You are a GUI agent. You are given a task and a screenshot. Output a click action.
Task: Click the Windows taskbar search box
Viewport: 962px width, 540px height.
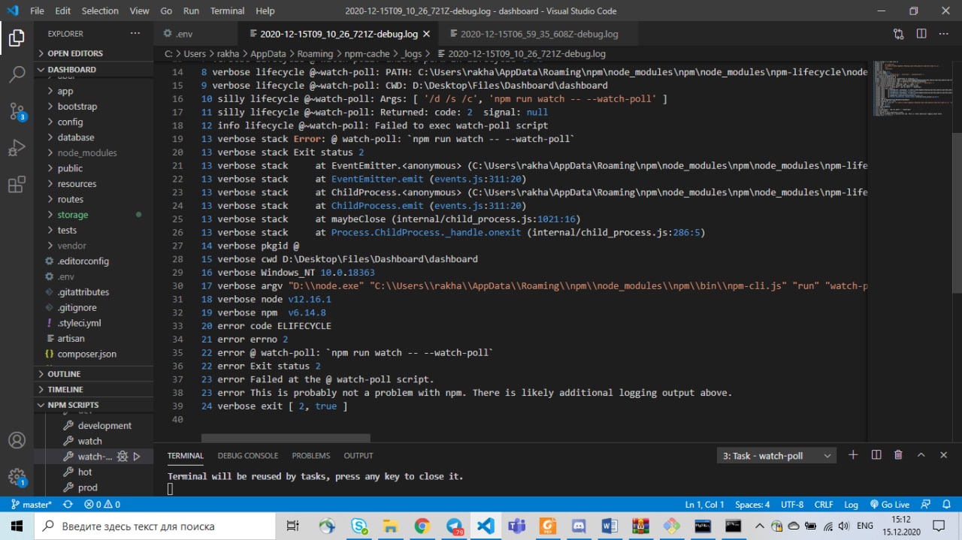[156, 526]
